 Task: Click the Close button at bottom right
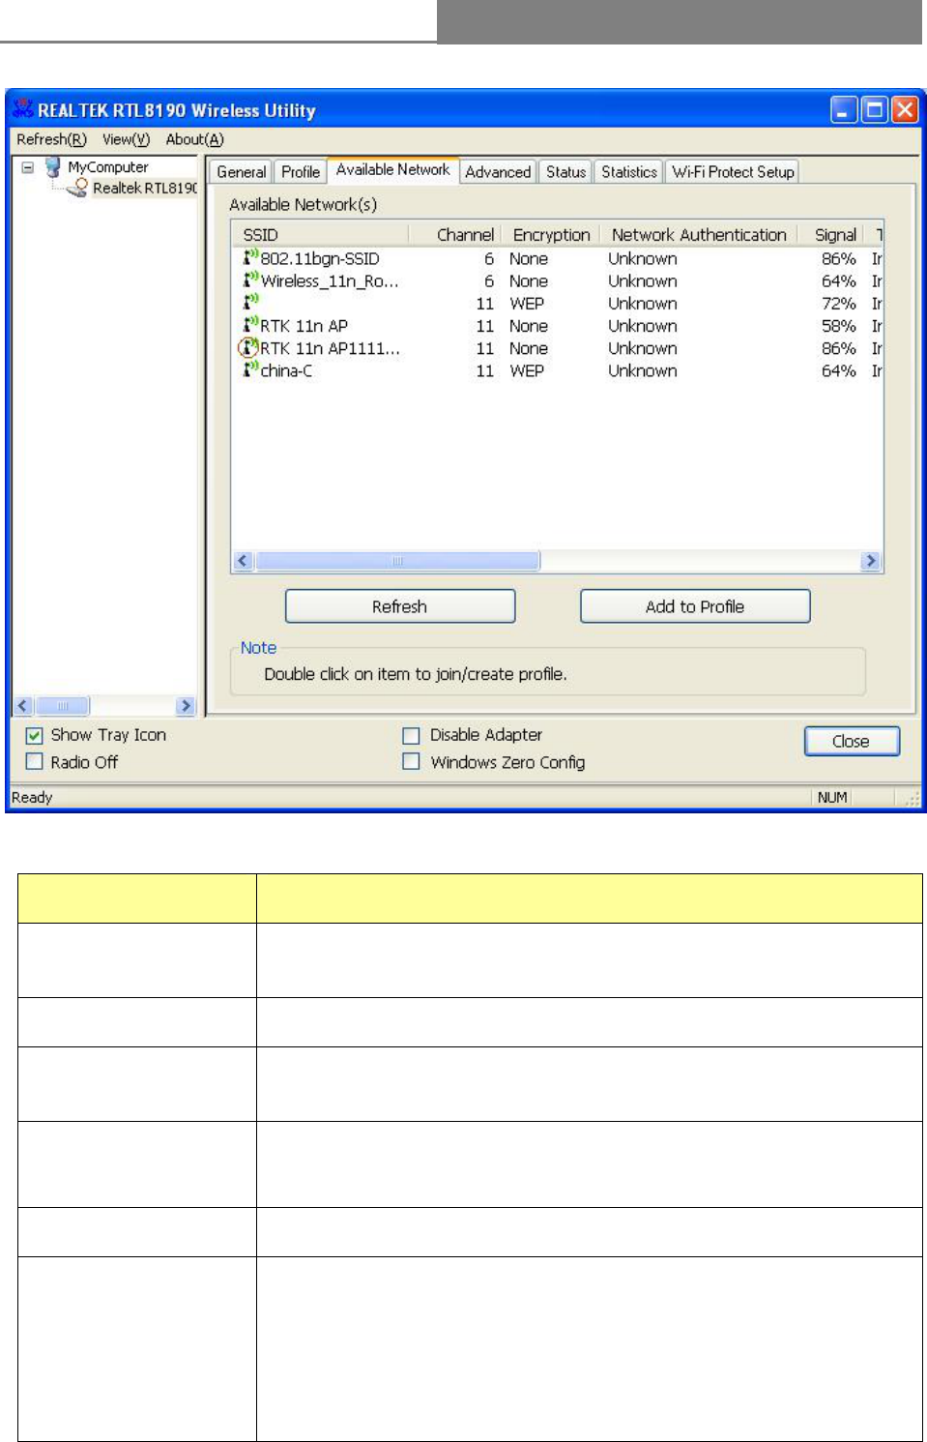(852, 741)
